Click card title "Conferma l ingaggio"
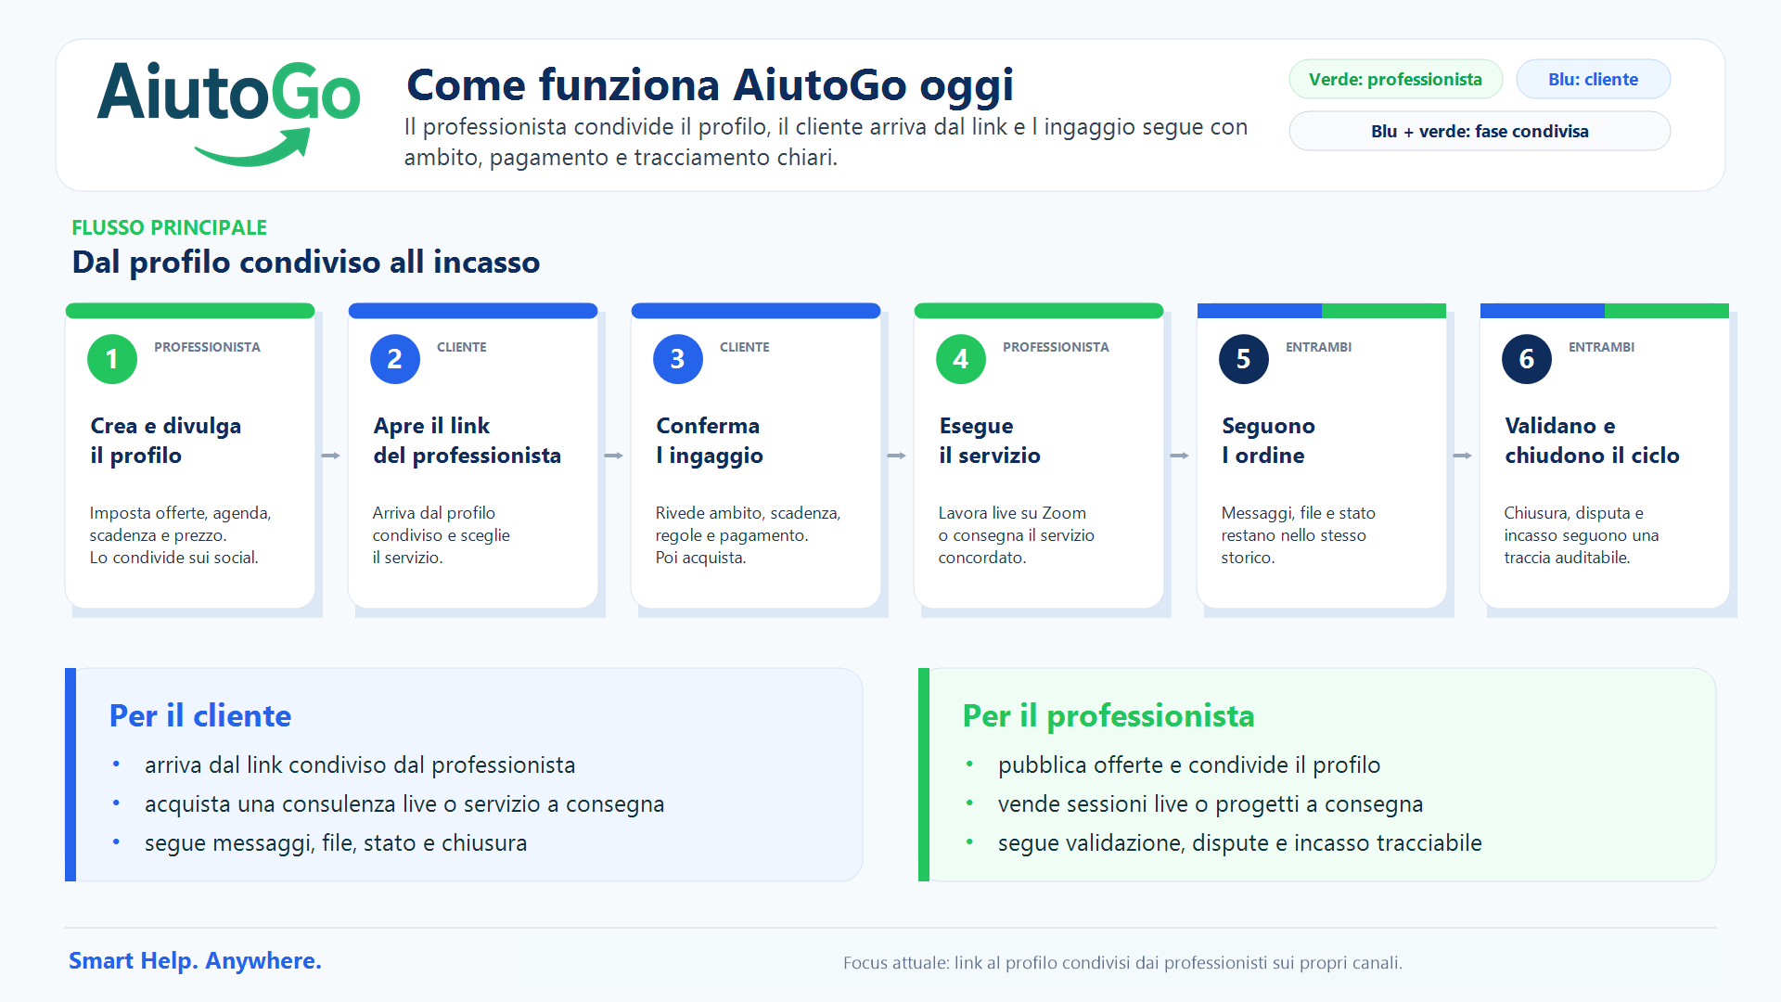 (710, 441)
